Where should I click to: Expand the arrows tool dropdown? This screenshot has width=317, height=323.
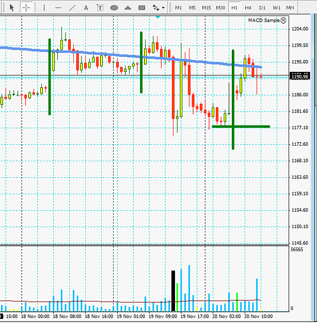point(163,8)
